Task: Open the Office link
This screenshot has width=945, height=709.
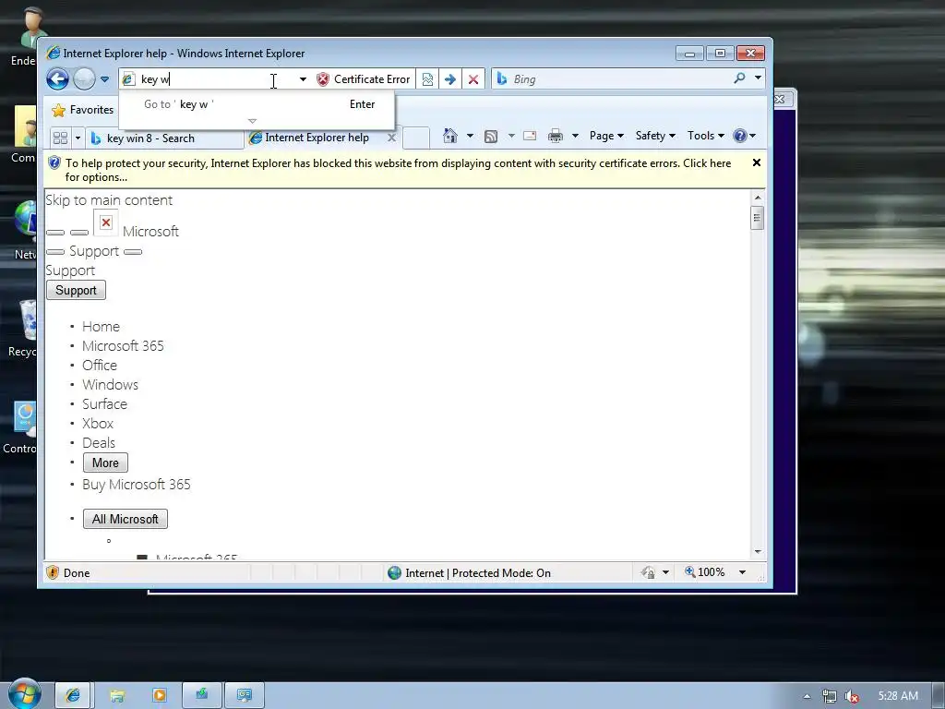Action: pyautogui.click(x=100, y=366)
